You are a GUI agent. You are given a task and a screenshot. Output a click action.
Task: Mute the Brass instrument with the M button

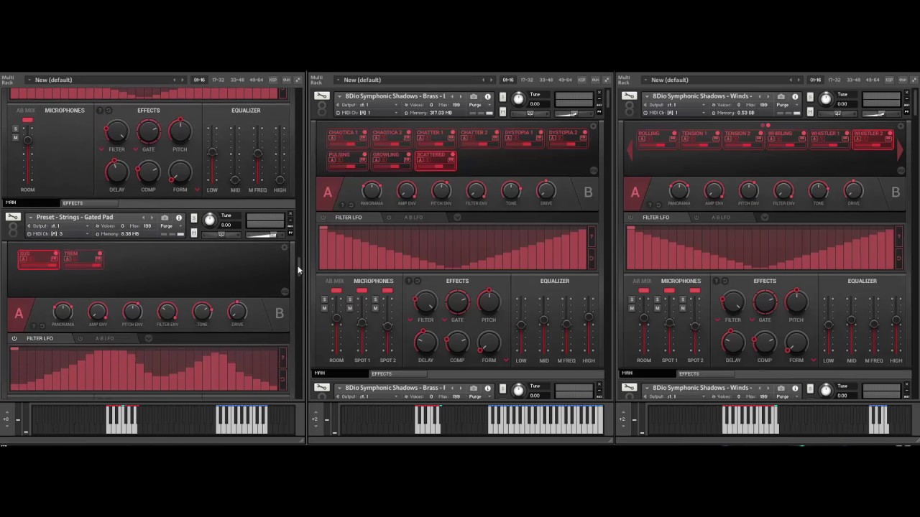(502, 113)
